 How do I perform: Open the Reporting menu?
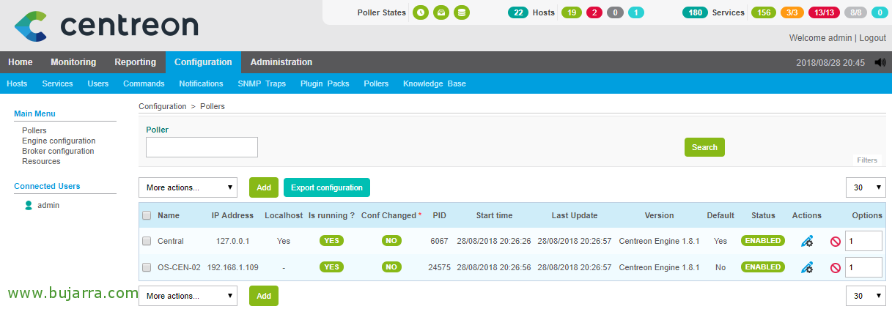tap(136, 62)
